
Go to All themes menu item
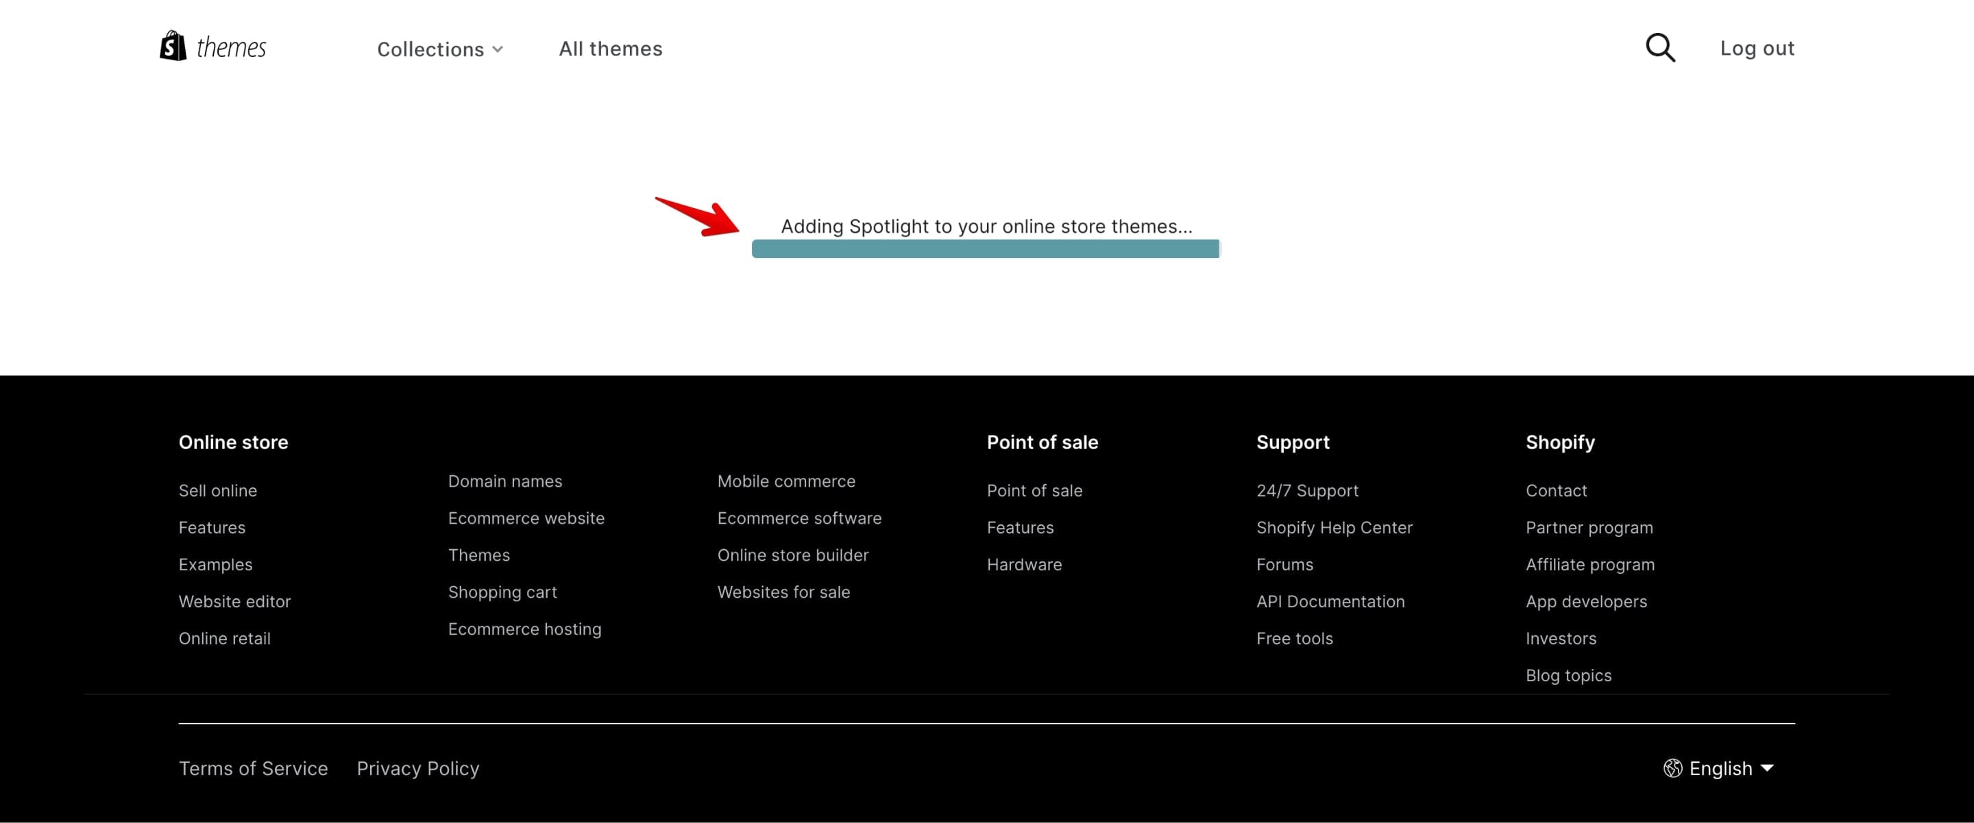(610, 48)
